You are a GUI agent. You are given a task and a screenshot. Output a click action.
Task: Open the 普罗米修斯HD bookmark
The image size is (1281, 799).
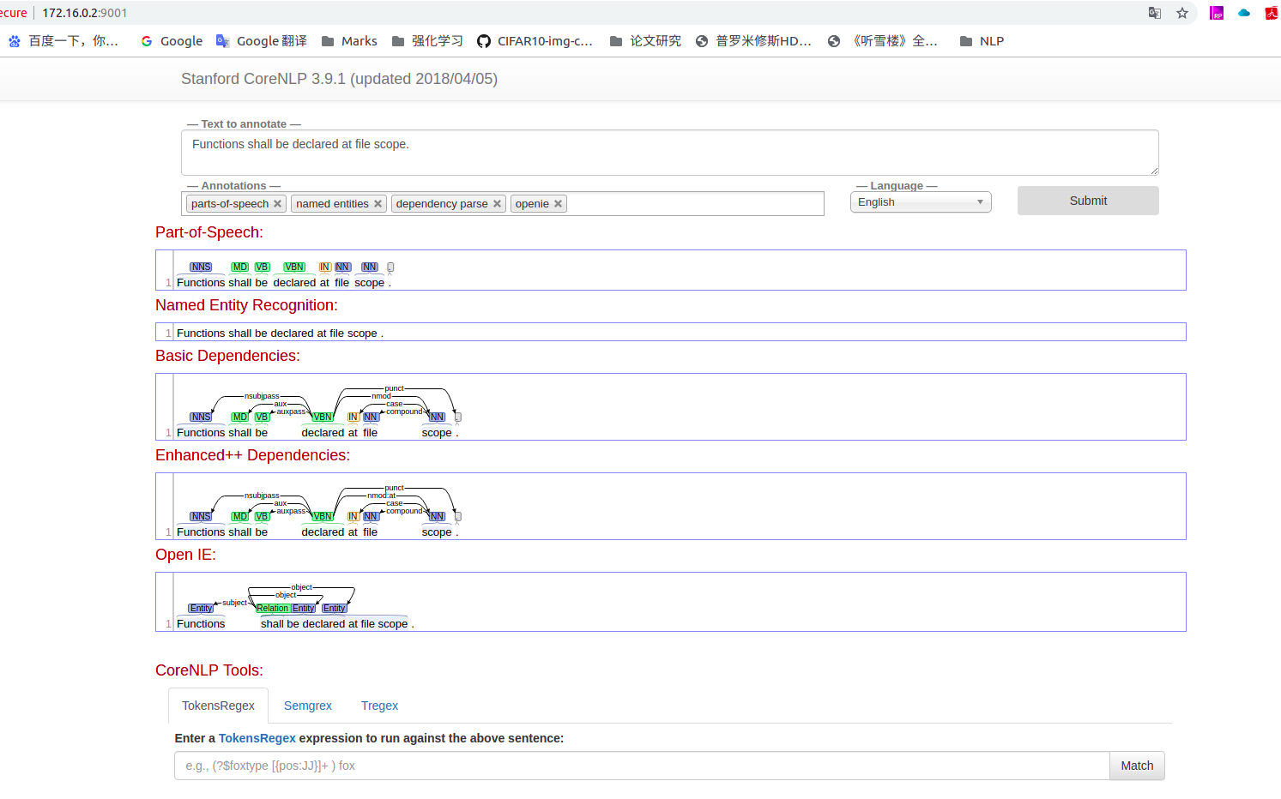point(753,41)
